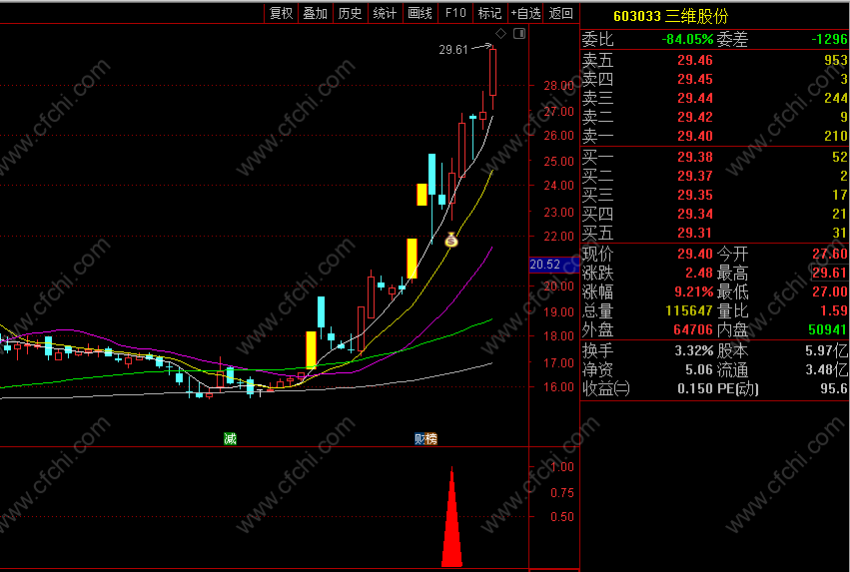Open the F10 company info

tap(455, 13)
